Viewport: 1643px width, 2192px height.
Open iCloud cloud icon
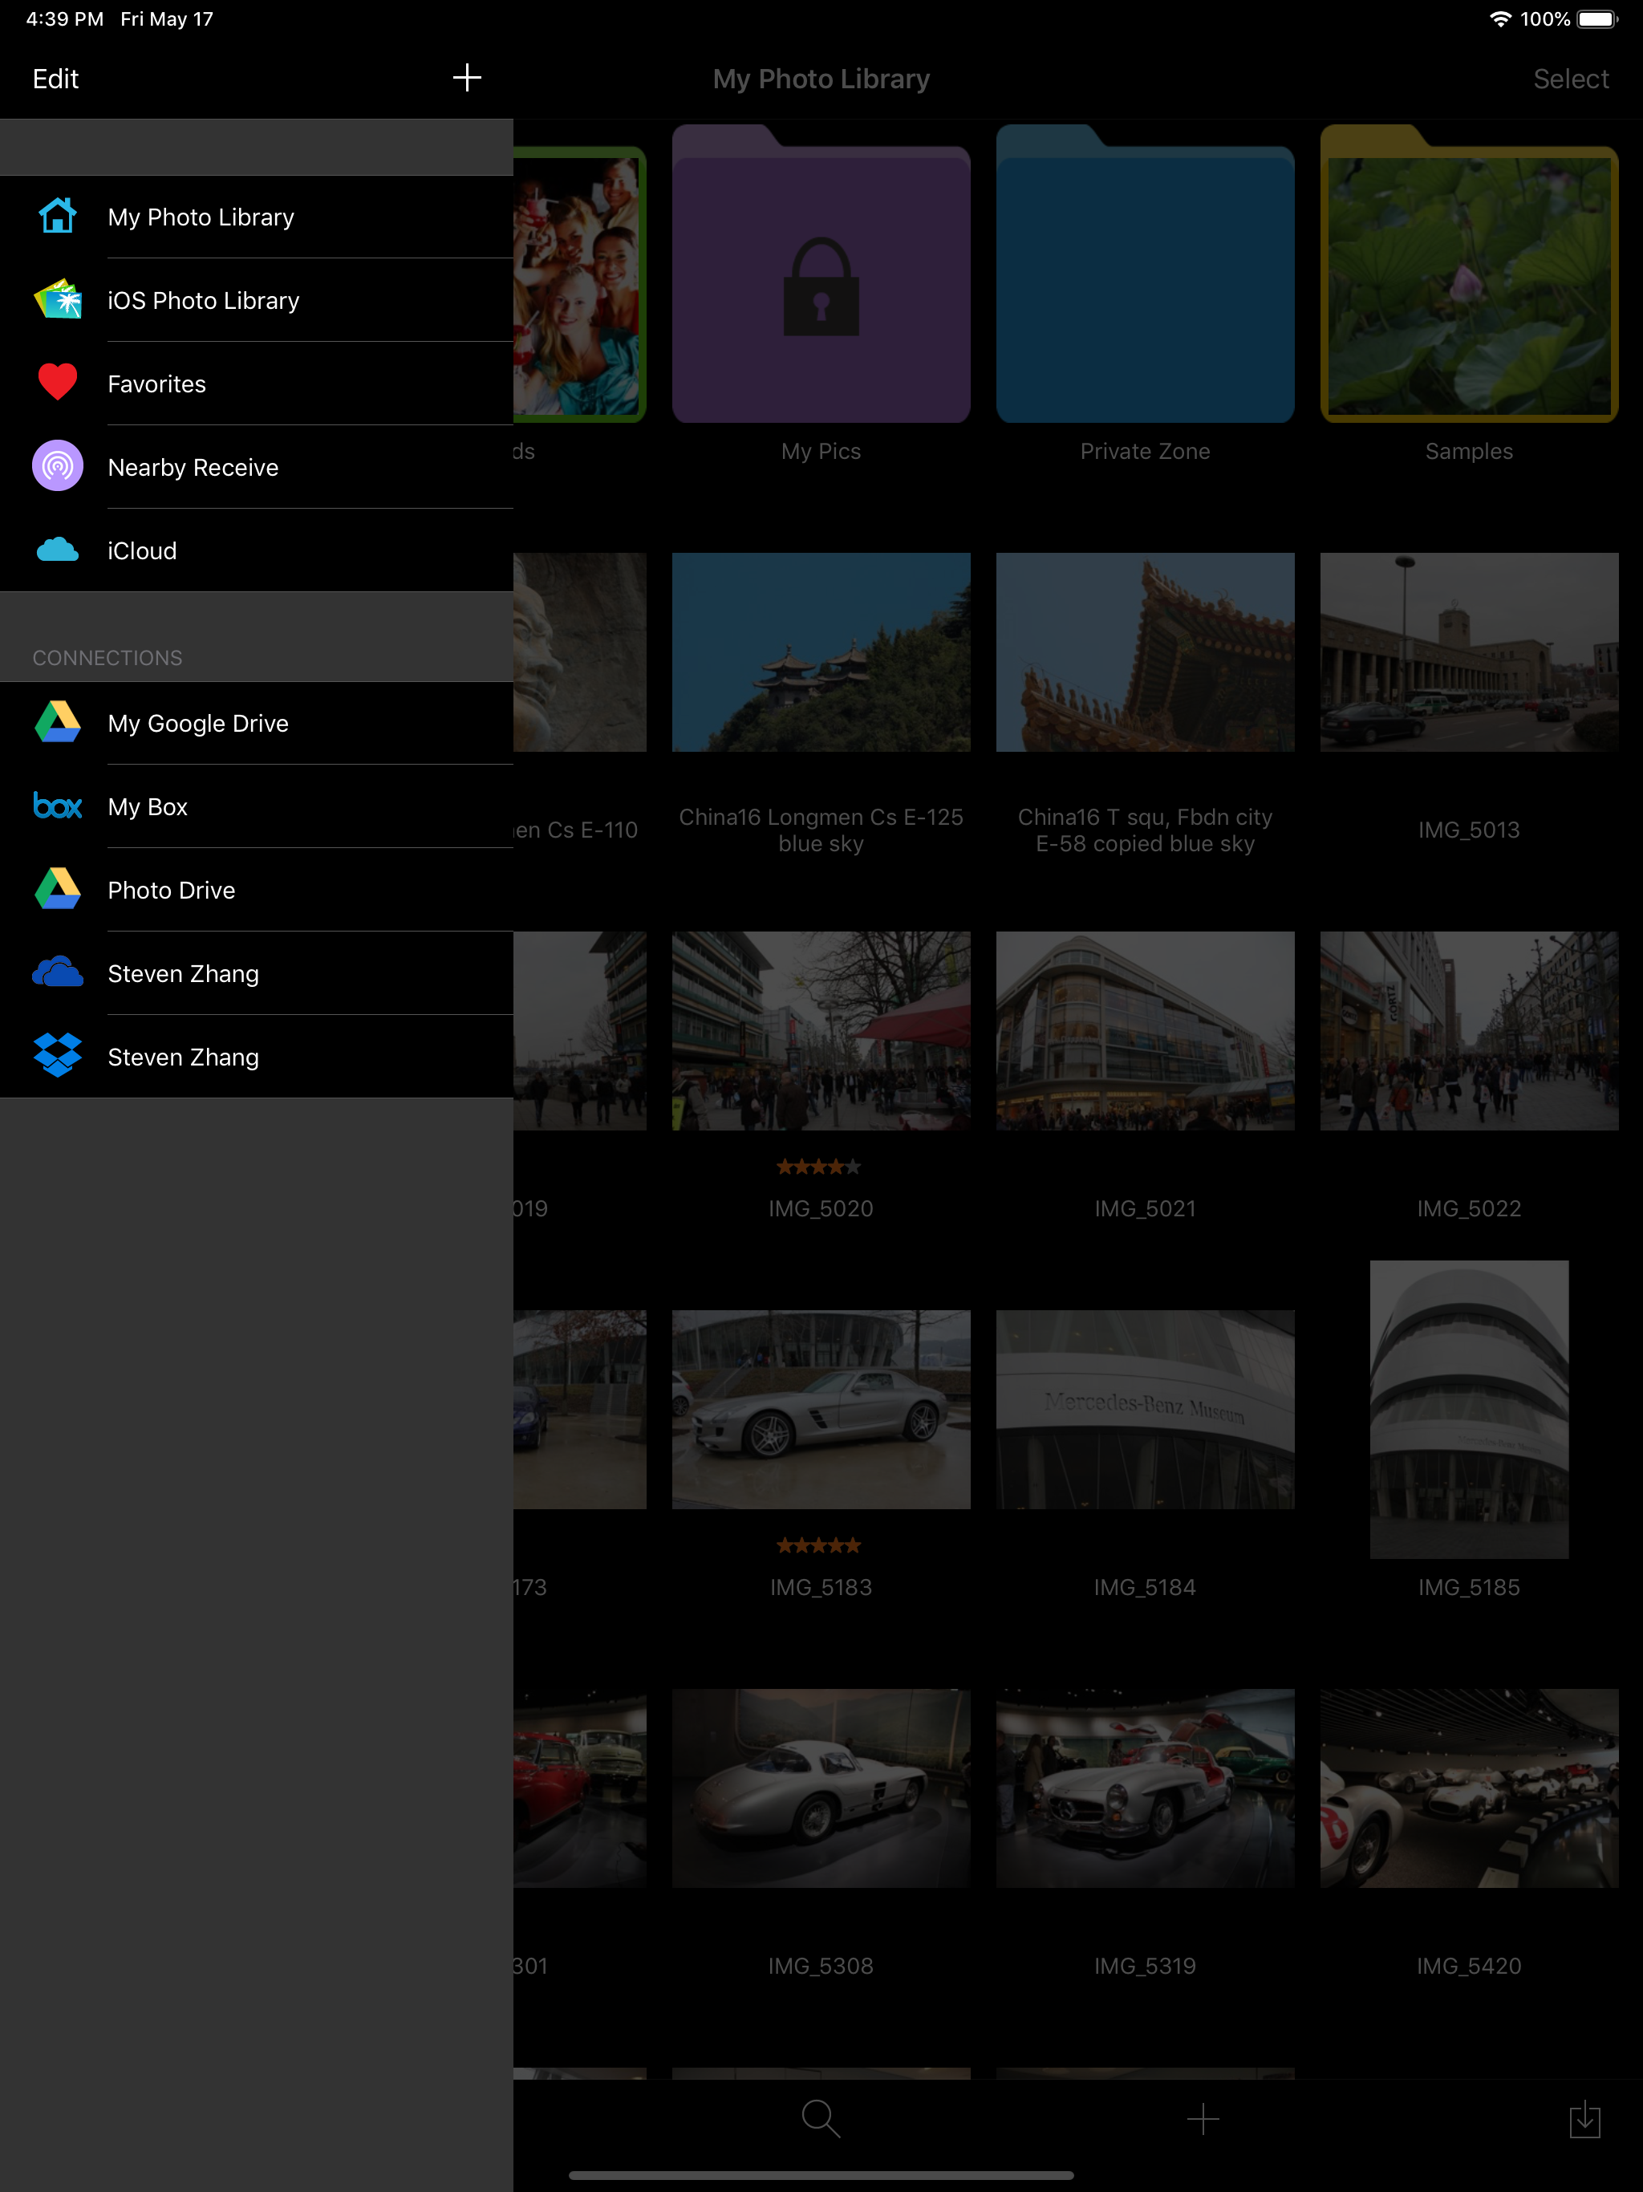58,550
